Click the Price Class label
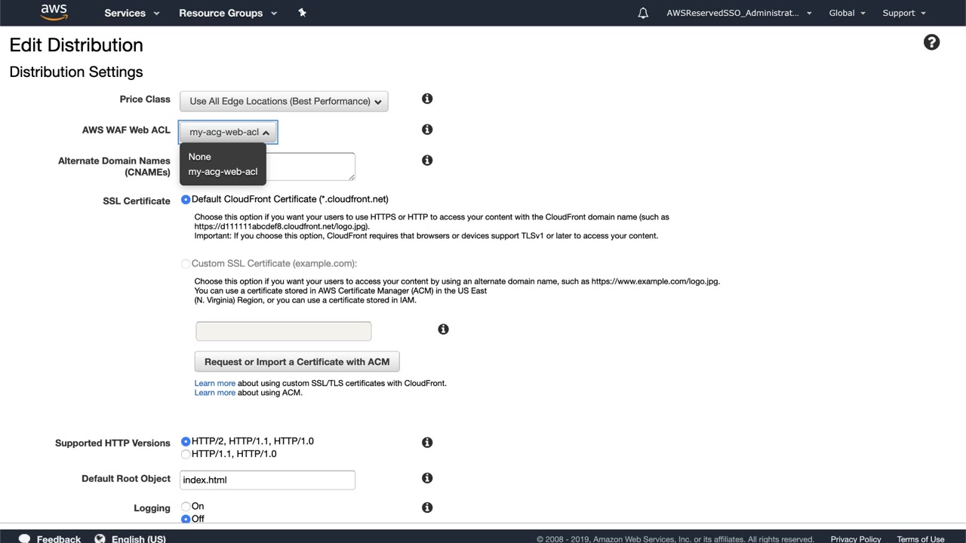 (145, 100)
